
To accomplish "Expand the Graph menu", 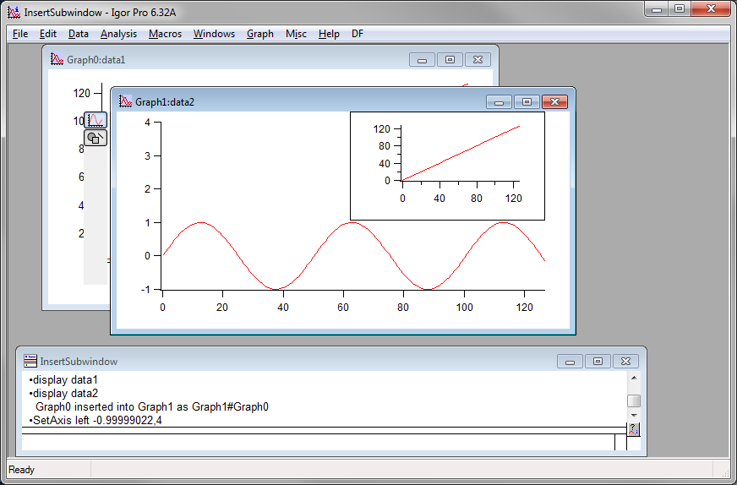I will 259,34.
